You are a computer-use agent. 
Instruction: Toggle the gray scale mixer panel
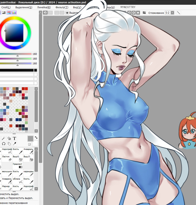[x=4, y=13]
